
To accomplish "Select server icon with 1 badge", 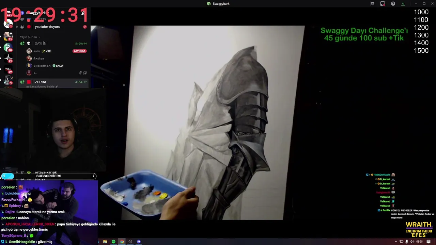I will point(8,24).
